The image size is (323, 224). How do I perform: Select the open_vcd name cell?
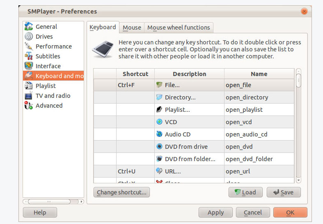(259, 122)
